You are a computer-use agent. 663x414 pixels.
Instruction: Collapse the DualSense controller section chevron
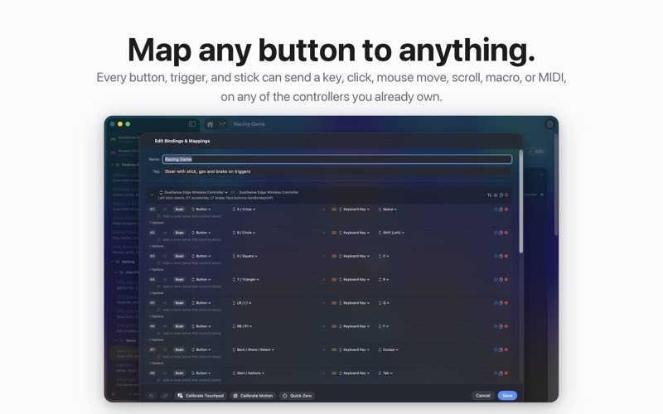152,195
